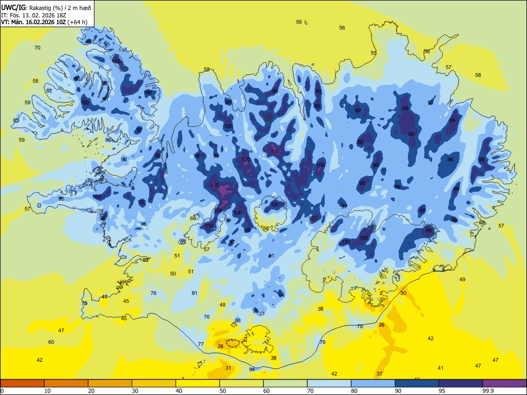Screen dimensions: 527x395
Task: Select the 10–20 orange legend swatch
Action: (66, 383)
